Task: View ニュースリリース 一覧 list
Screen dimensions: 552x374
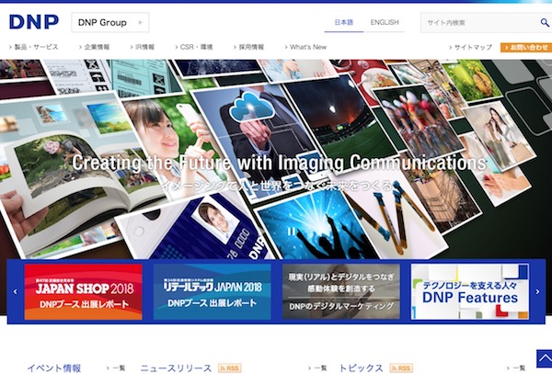Action: click(317, 368)
